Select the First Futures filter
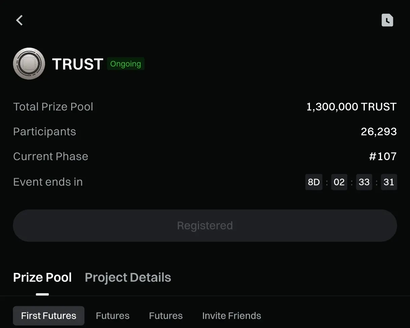The image size is (410, 328). click(49, 316)
